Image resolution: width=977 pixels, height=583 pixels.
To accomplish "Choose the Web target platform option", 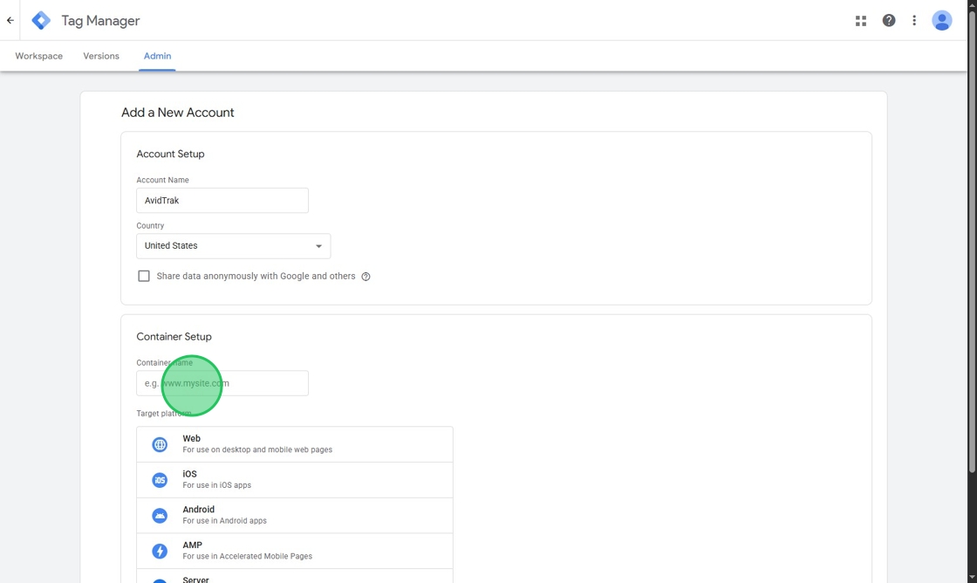I will tap(295, 444).
